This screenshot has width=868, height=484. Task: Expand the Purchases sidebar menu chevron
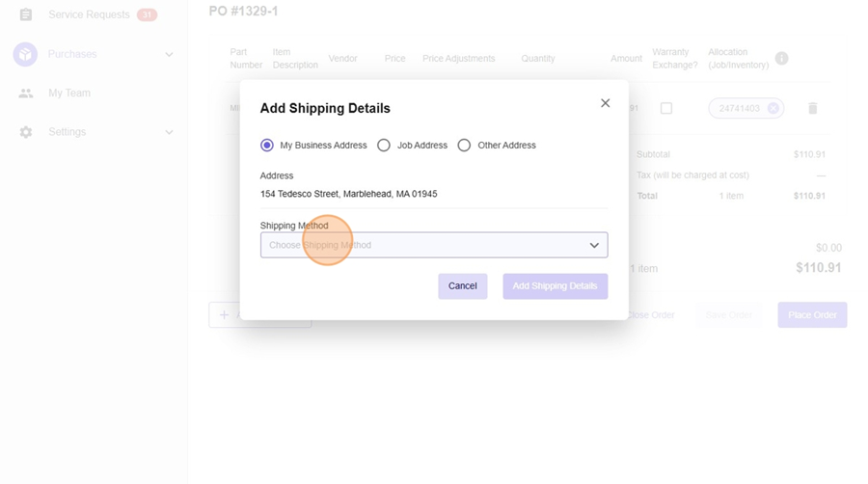coord(169,55)
